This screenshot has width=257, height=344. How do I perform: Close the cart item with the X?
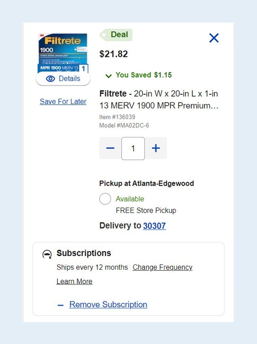[214, 37]
